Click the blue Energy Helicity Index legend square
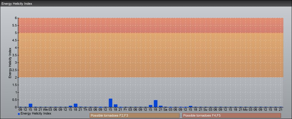The height and width of the screenshot is (119, 292). [19, 114]
